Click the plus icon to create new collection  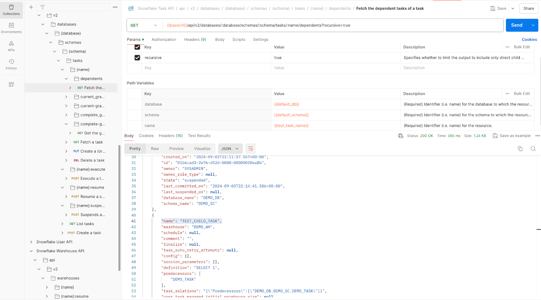(31, 7)
